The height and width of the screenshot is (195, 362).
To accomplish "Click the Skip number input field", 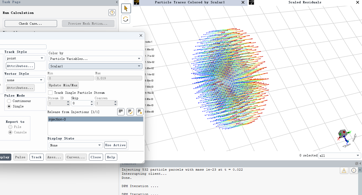I will (x=80, y=103).
